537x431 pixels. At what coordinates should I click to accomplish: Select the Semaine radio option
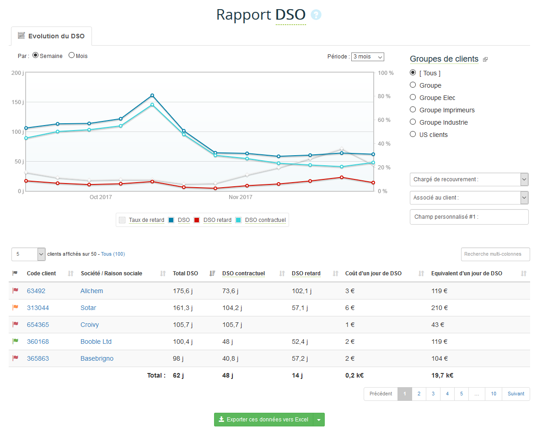(36, 55)
